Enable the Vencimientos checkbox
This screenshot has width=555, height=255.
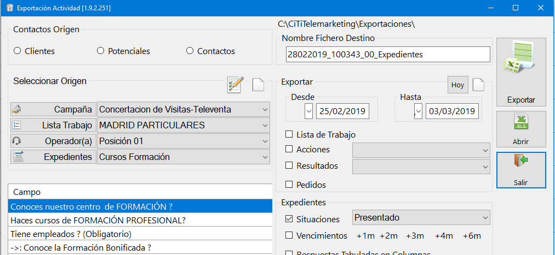289,235
